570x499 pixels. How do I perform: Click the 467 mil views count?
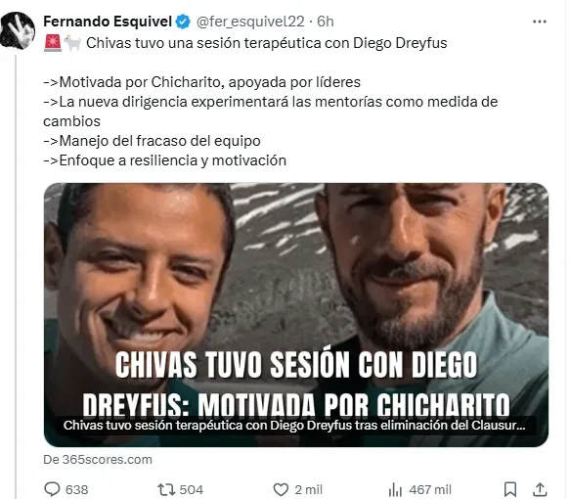(430, 489)
